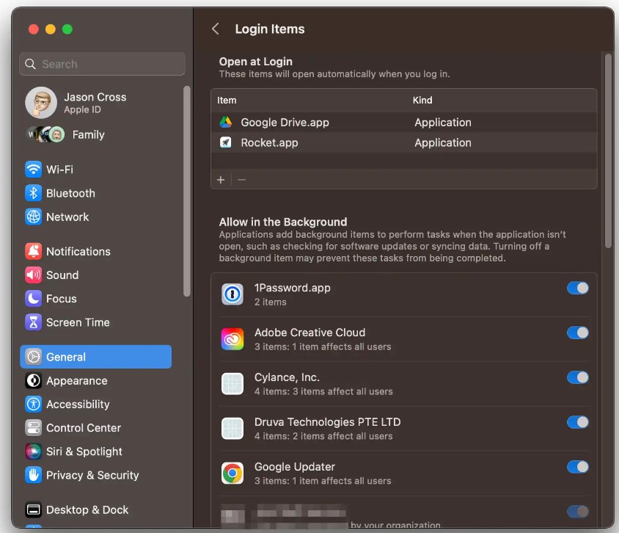The height and width of the screenshot is (533, 619).
Task: Click the General gear icon
Action: (34, 357)
